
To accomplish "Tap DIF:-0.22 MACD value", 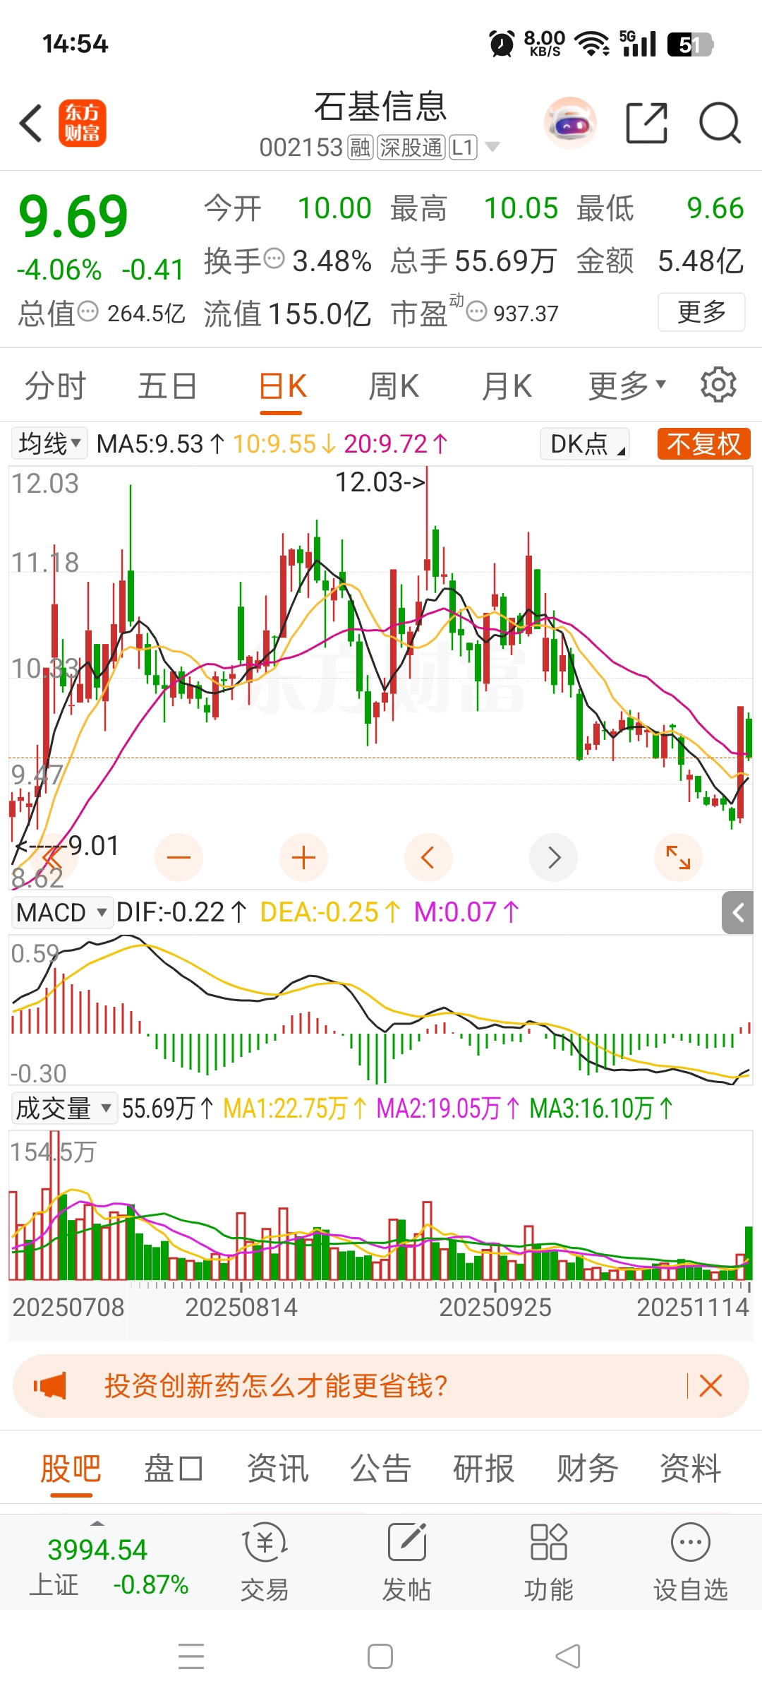I will (181, 912).
